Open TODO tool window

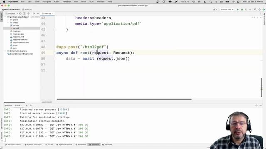coord(49,144)
